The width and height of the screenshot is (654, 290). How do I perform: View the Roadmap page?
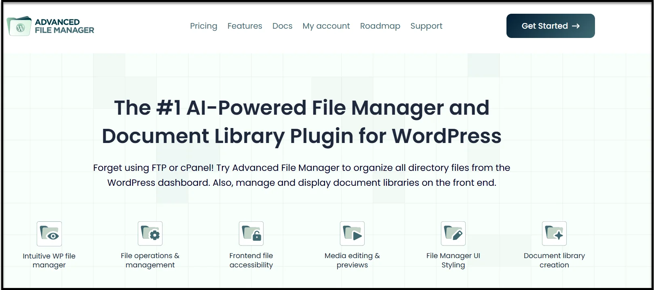380,26
